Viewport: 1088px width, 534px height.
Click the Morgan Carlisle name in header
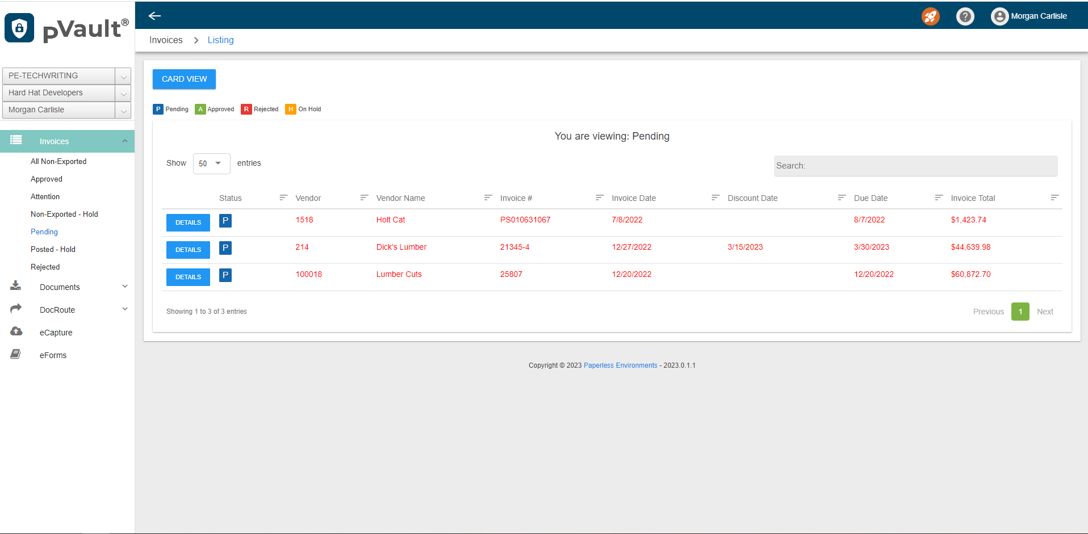point(1039,16)
